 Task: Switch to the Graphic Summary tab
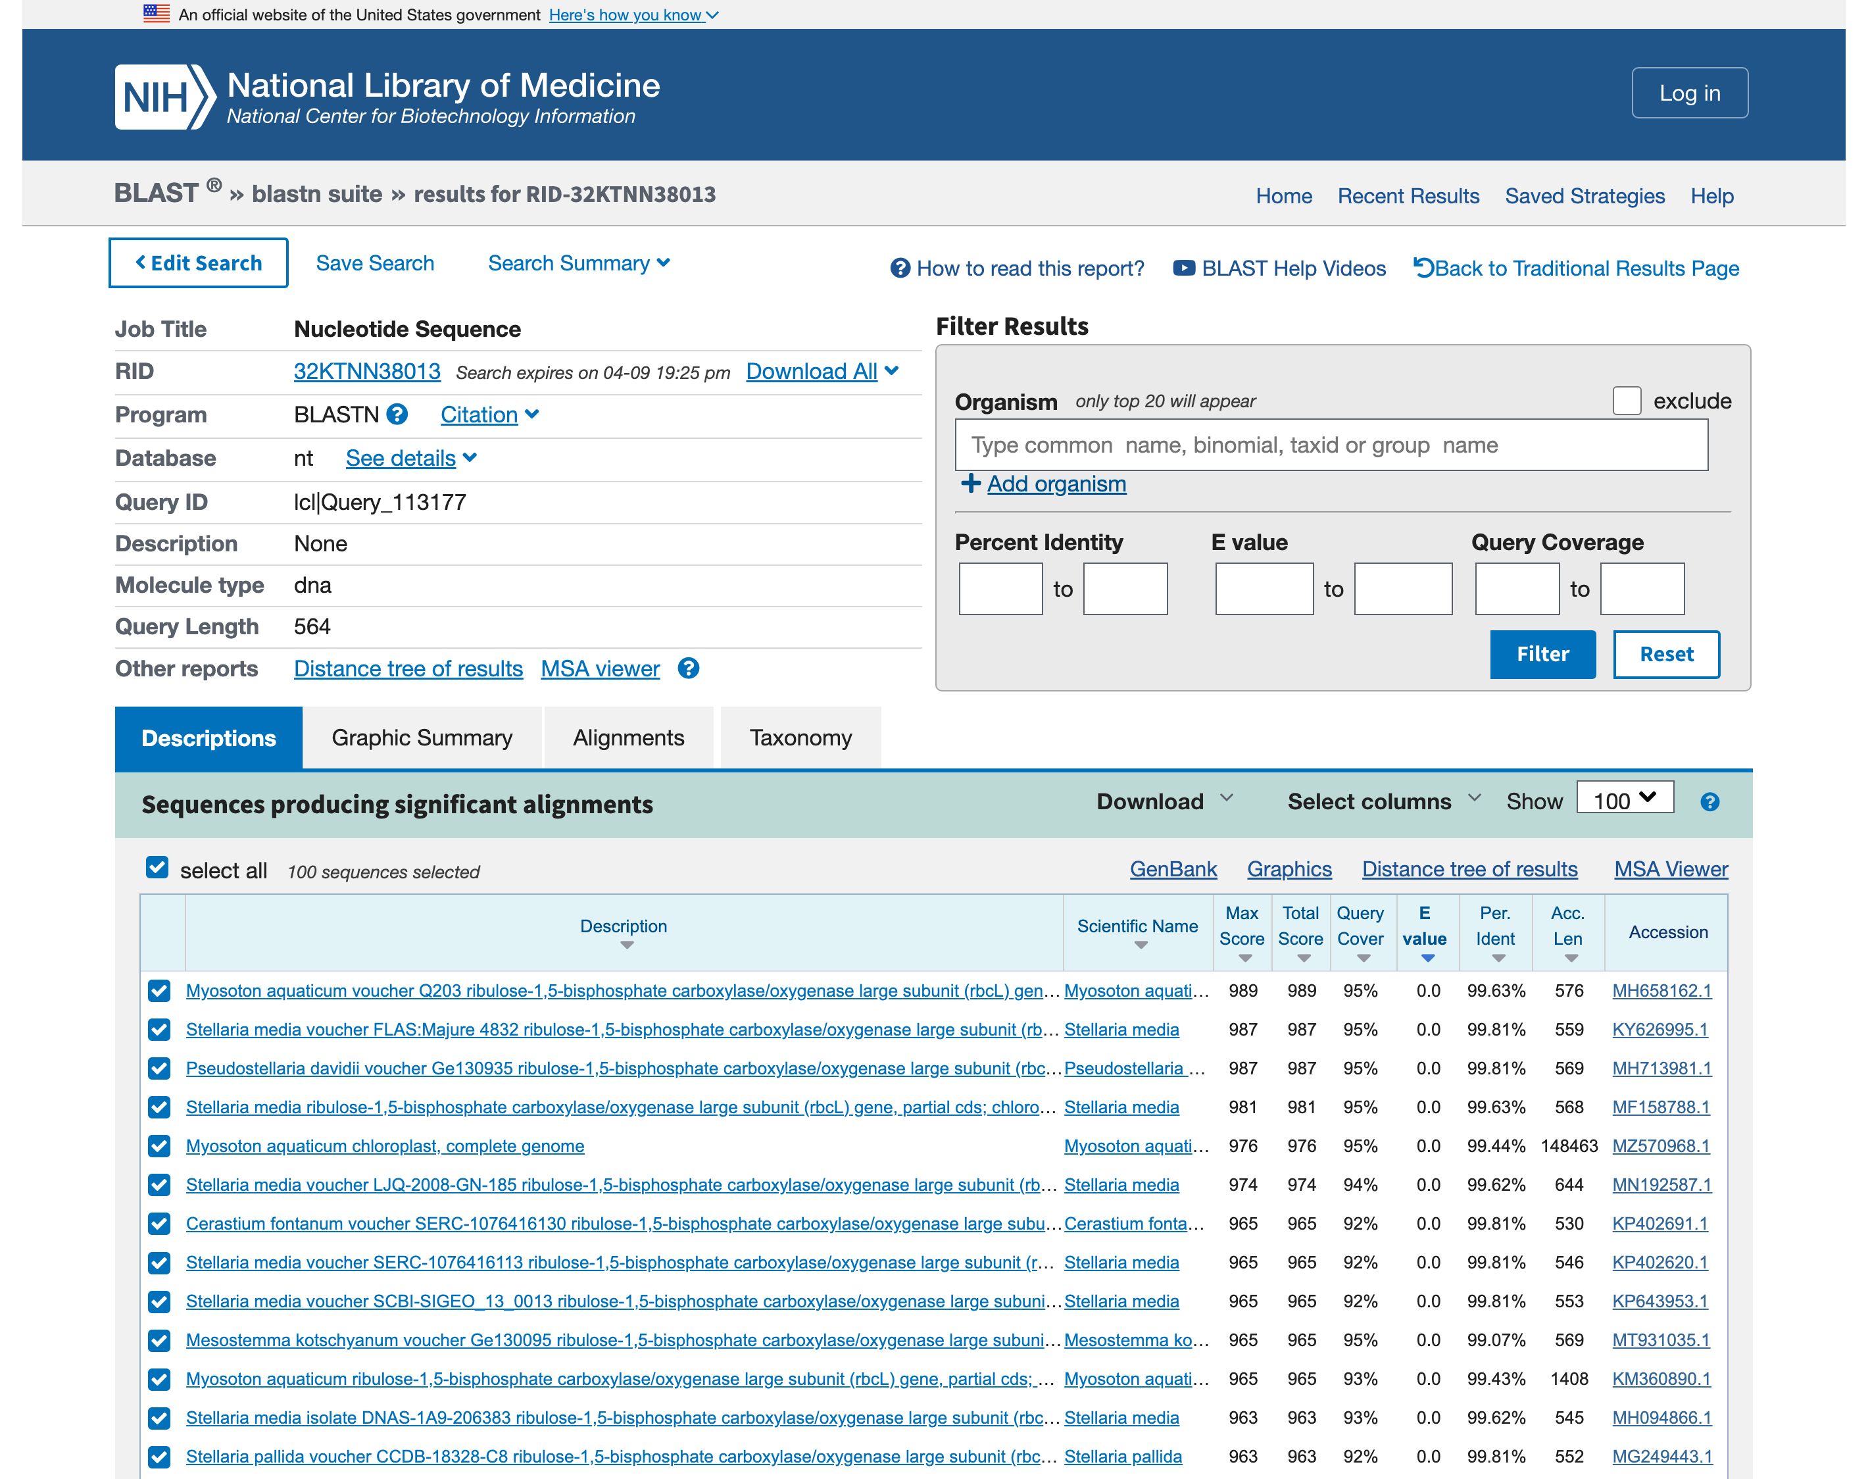coord(422,738)
